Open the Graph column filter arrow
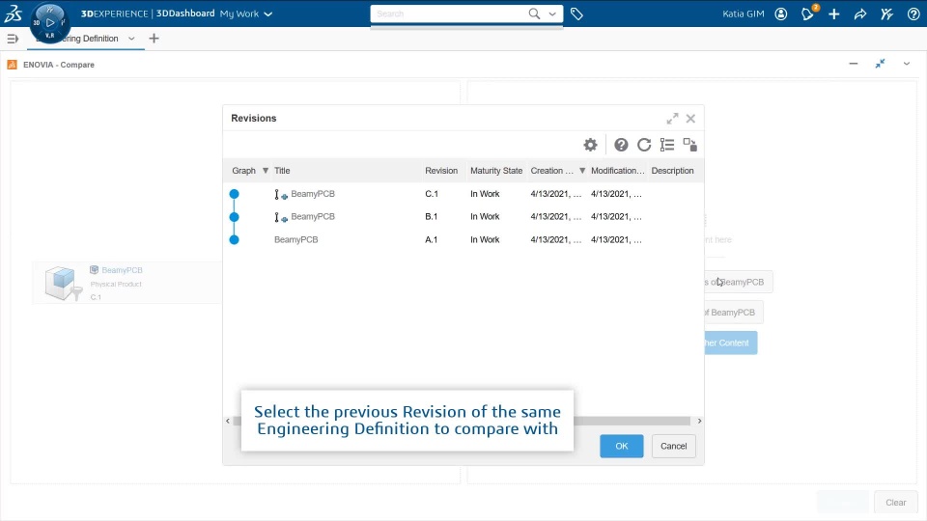Image resolution: width=927 pixels, height=521 pixels. (x=266, y=171)
